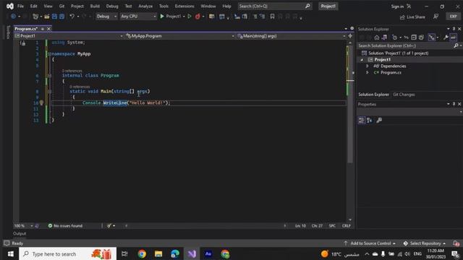Click Add to Source Control button
Viewport: 463px width, 260px height.
pyautogui.click(x=370, y=243)
